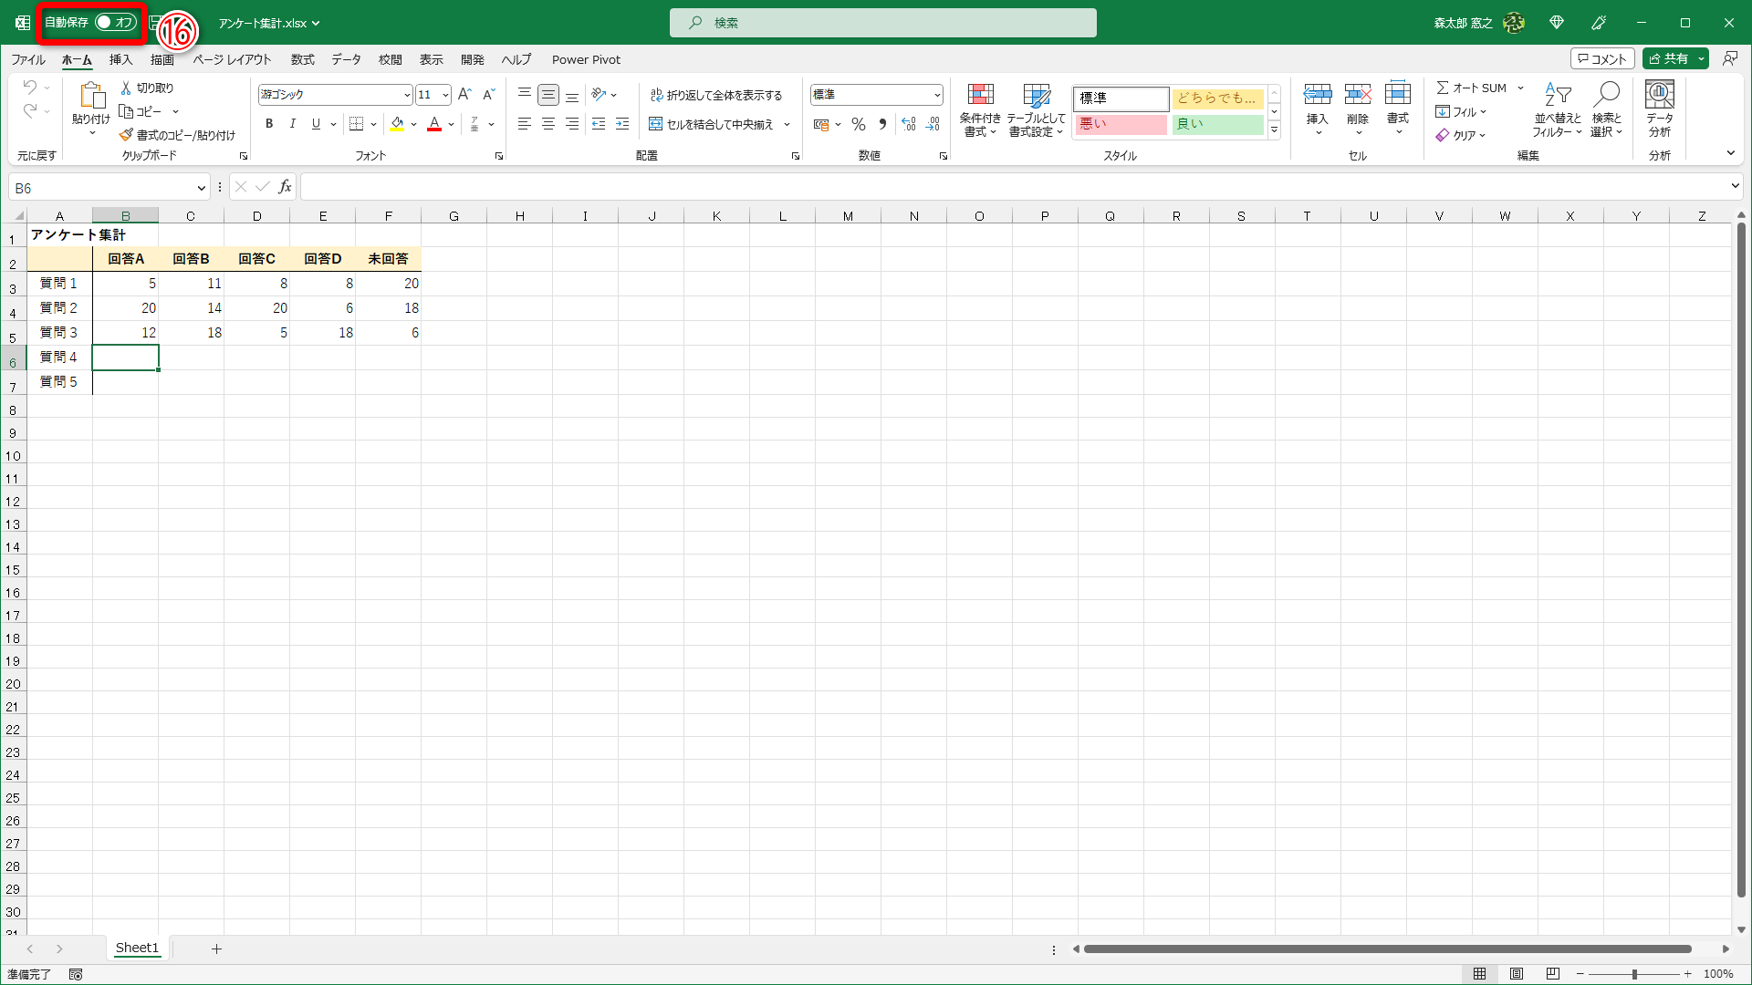Click the Comments button

click(x=1601, y=58)
